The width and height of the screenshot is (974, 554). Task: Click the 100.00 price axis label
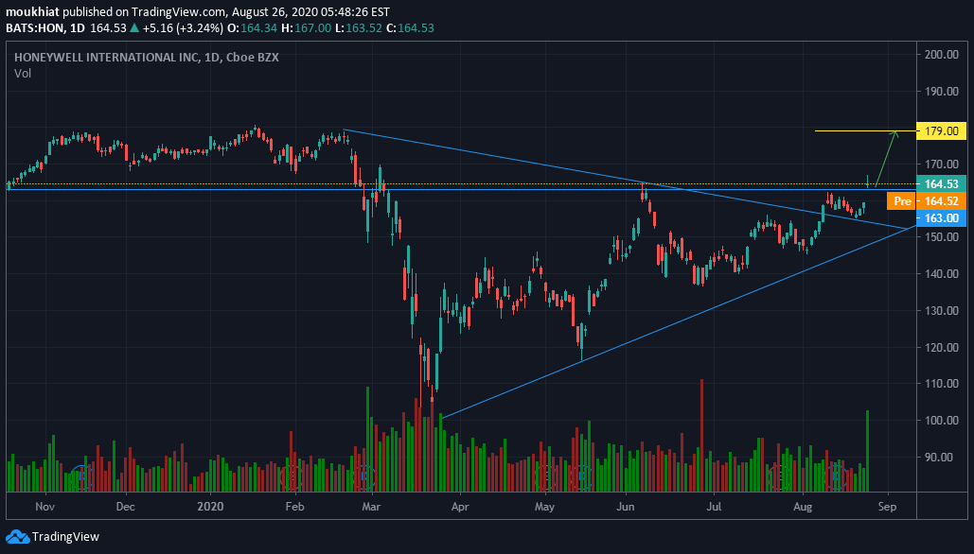coord(942,420)
